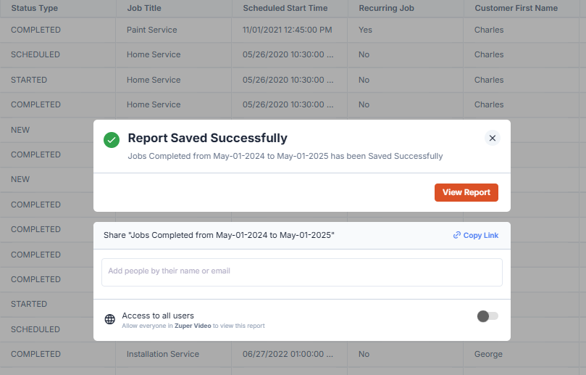Focus the add people by name field
586x375 pixels.
pyautogui.click(x=301, y=272)
